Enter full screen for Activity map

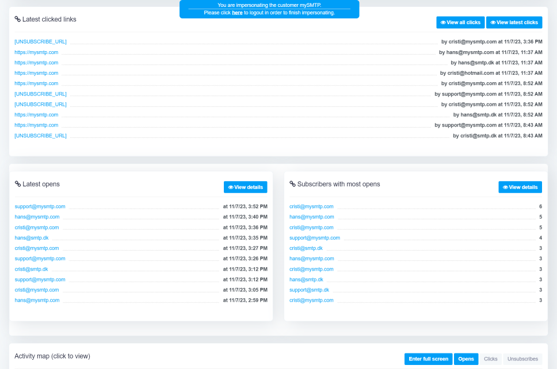tap(428, 359)
